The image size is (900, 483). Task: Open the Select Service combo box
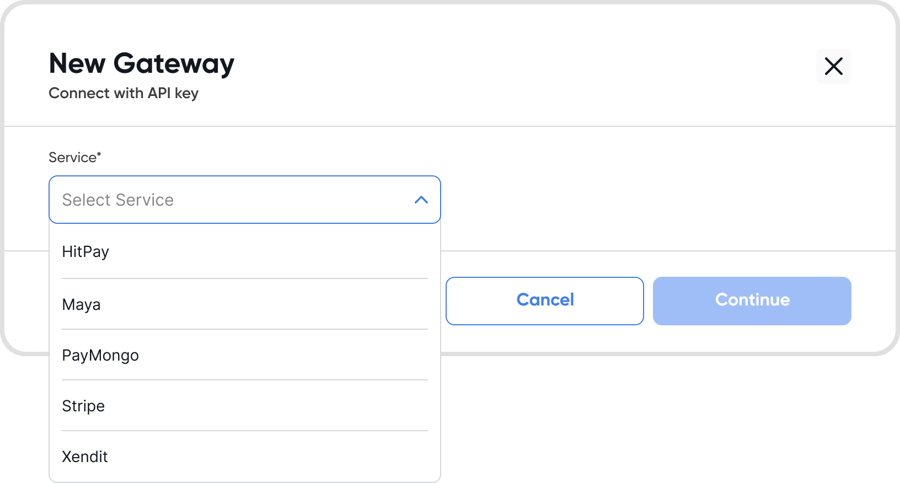(x=245, y=200)
